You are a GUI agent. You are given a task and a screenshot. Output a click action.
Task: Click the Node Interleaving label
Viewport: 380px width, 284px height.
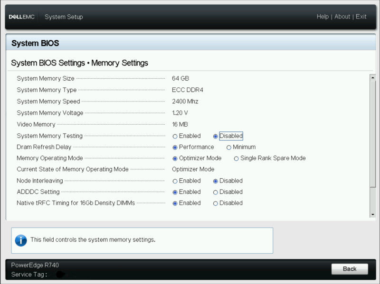[40, 181]
